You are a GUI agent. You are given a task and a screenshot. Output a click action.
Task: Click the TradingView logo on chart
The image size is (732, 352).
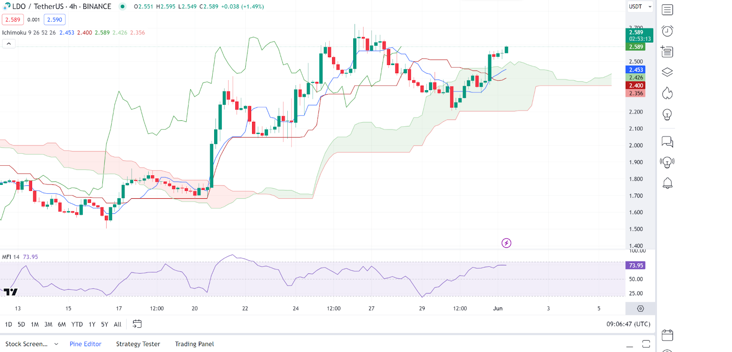[x=11, y=292]
